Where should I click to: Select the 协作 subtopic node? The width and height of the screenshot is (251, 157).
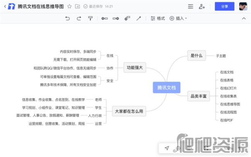click(x=110, y=68)
